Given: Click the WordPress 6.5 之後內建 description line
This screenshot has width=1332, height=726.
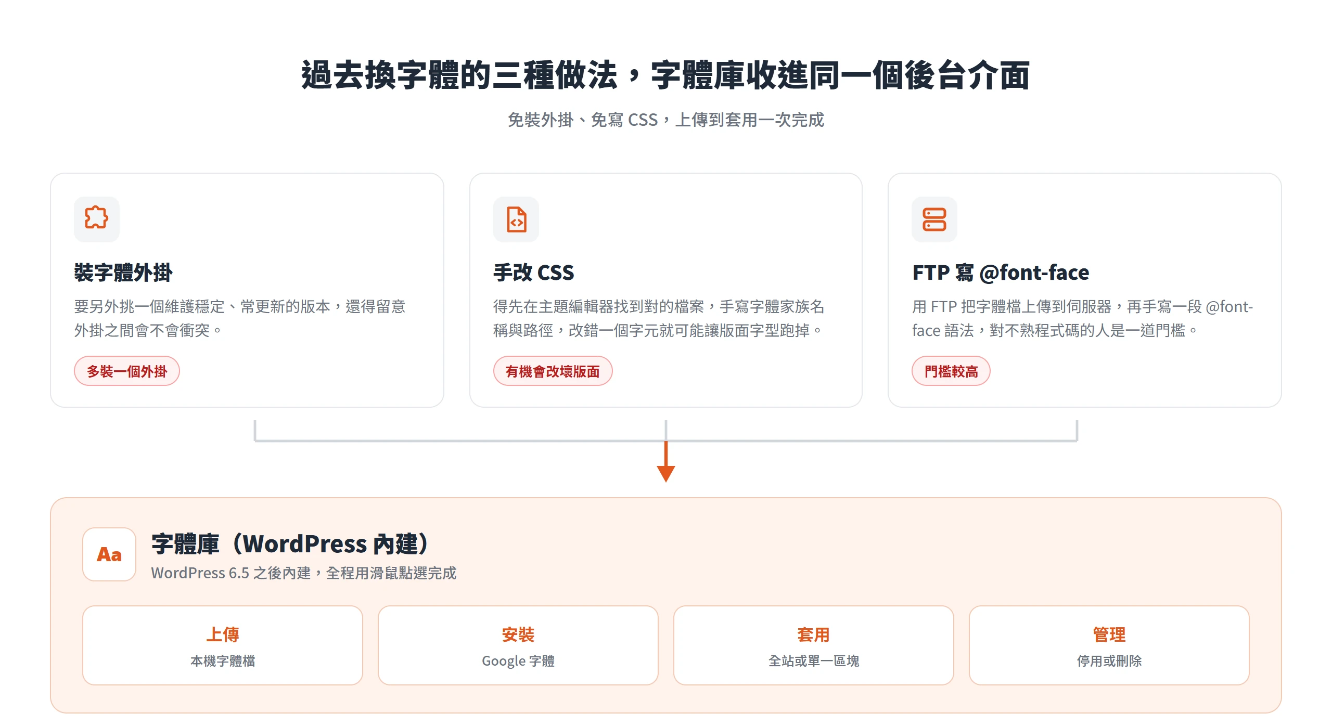Looking at the screenshot, I should [x=304, y=573].
